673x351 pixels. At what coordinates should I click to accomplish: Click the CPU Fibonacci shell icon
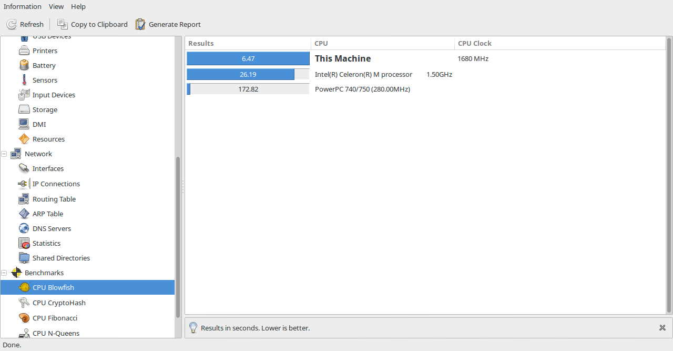[24, 318]
